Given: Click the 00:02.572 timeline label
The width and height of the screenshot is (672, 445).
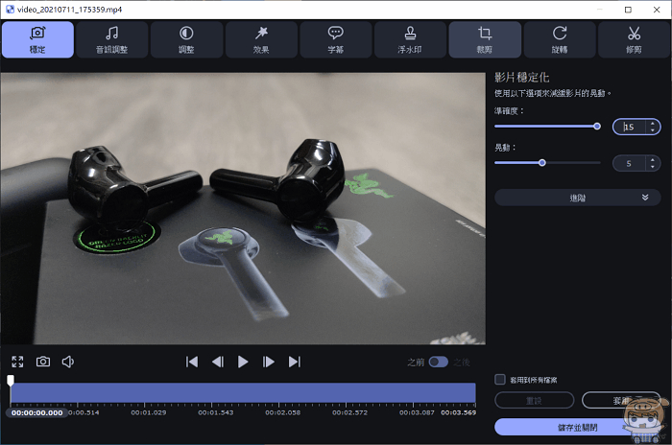Looking at the screenshot, I should pos(349,412).
